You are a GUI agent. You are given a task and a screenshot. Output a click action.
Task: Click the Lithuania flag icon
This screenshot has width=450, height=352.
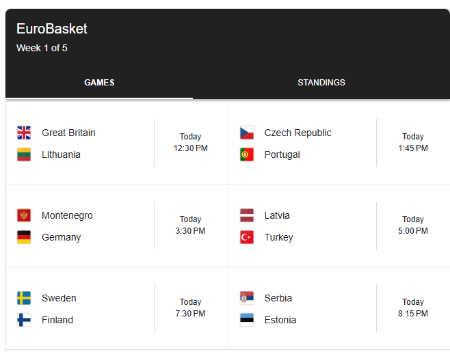(24, 154)
